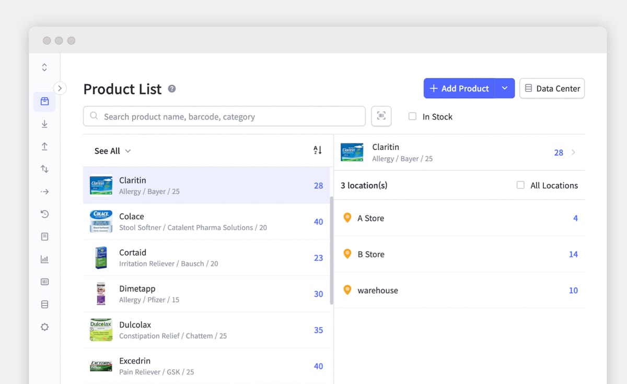Click the Add Product button
This screenshot has width=627, height=384.
tap(459, 88)
